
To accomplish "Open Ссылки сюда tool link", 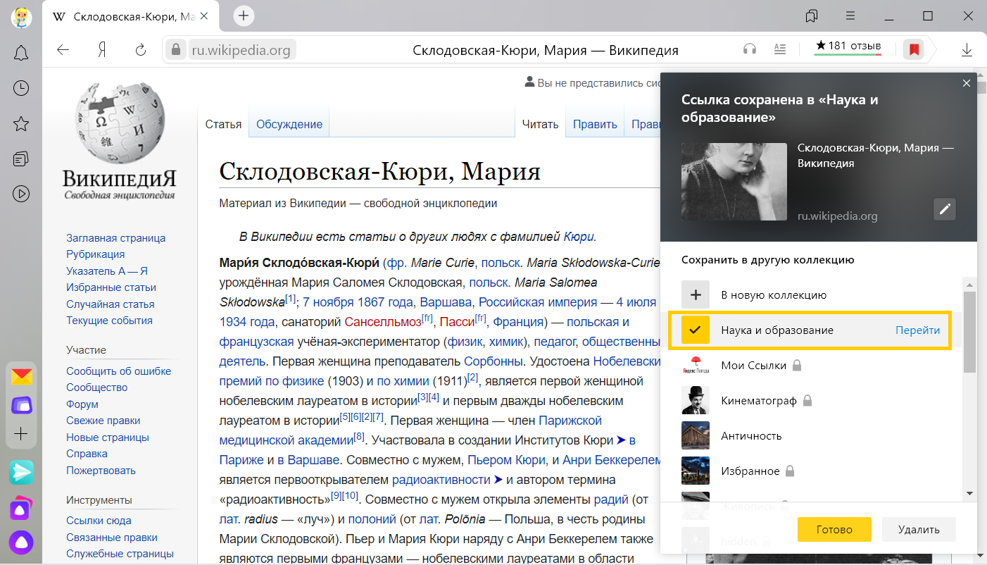I will (x=99, y=521).
